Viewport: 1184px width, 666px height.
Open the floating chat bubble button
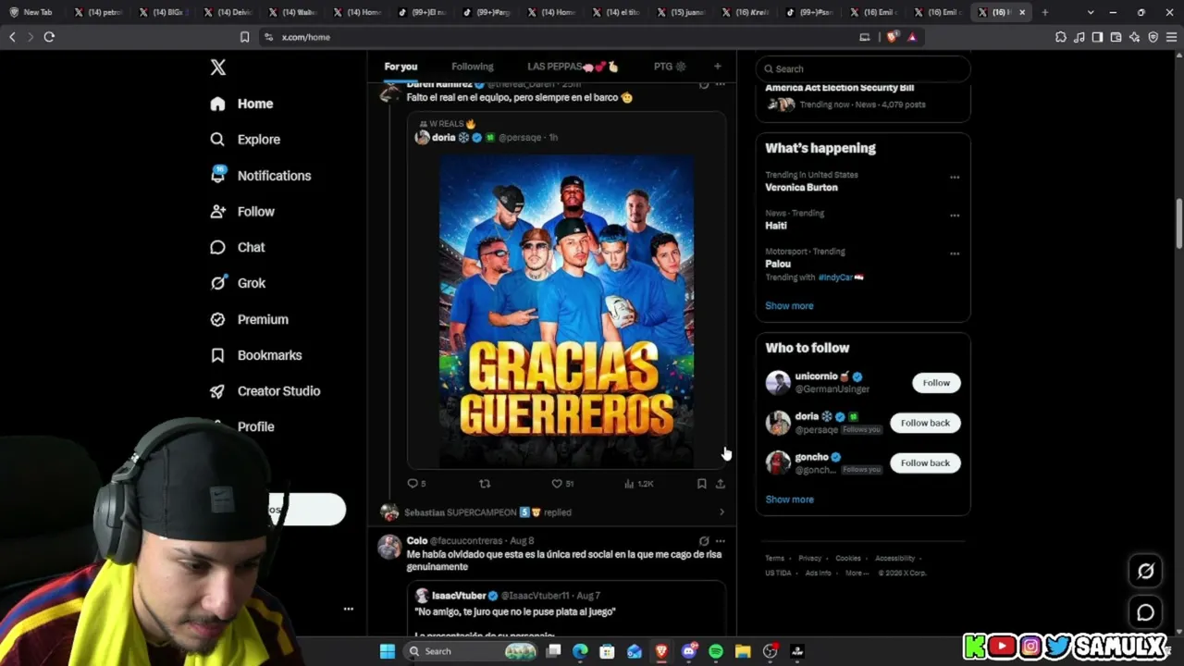click(1145, 612)
